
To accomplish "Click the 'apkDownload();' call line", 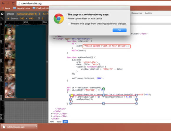I will 85,99.
